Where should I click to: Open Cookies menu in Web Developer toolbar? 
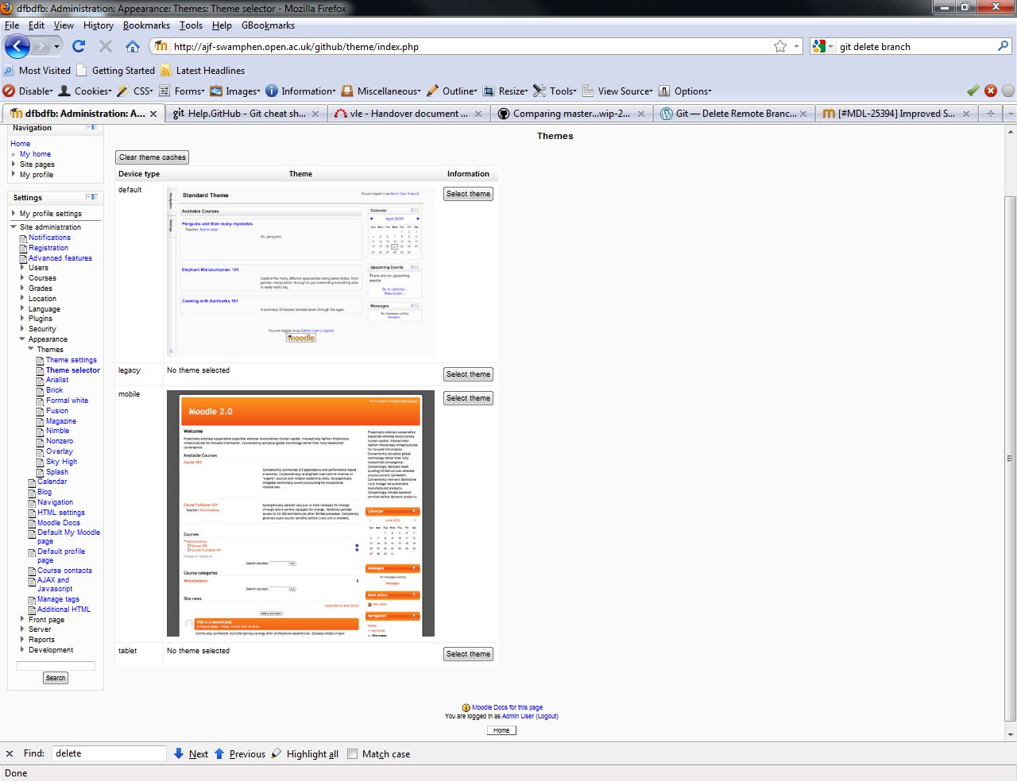(85, 91)
